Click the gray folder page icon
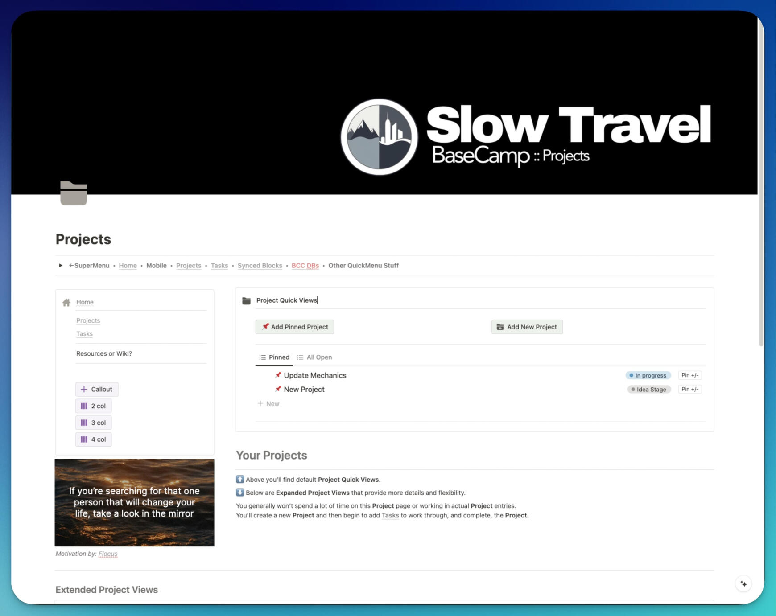This screenshot has width=776, height=616. point(74,193)
